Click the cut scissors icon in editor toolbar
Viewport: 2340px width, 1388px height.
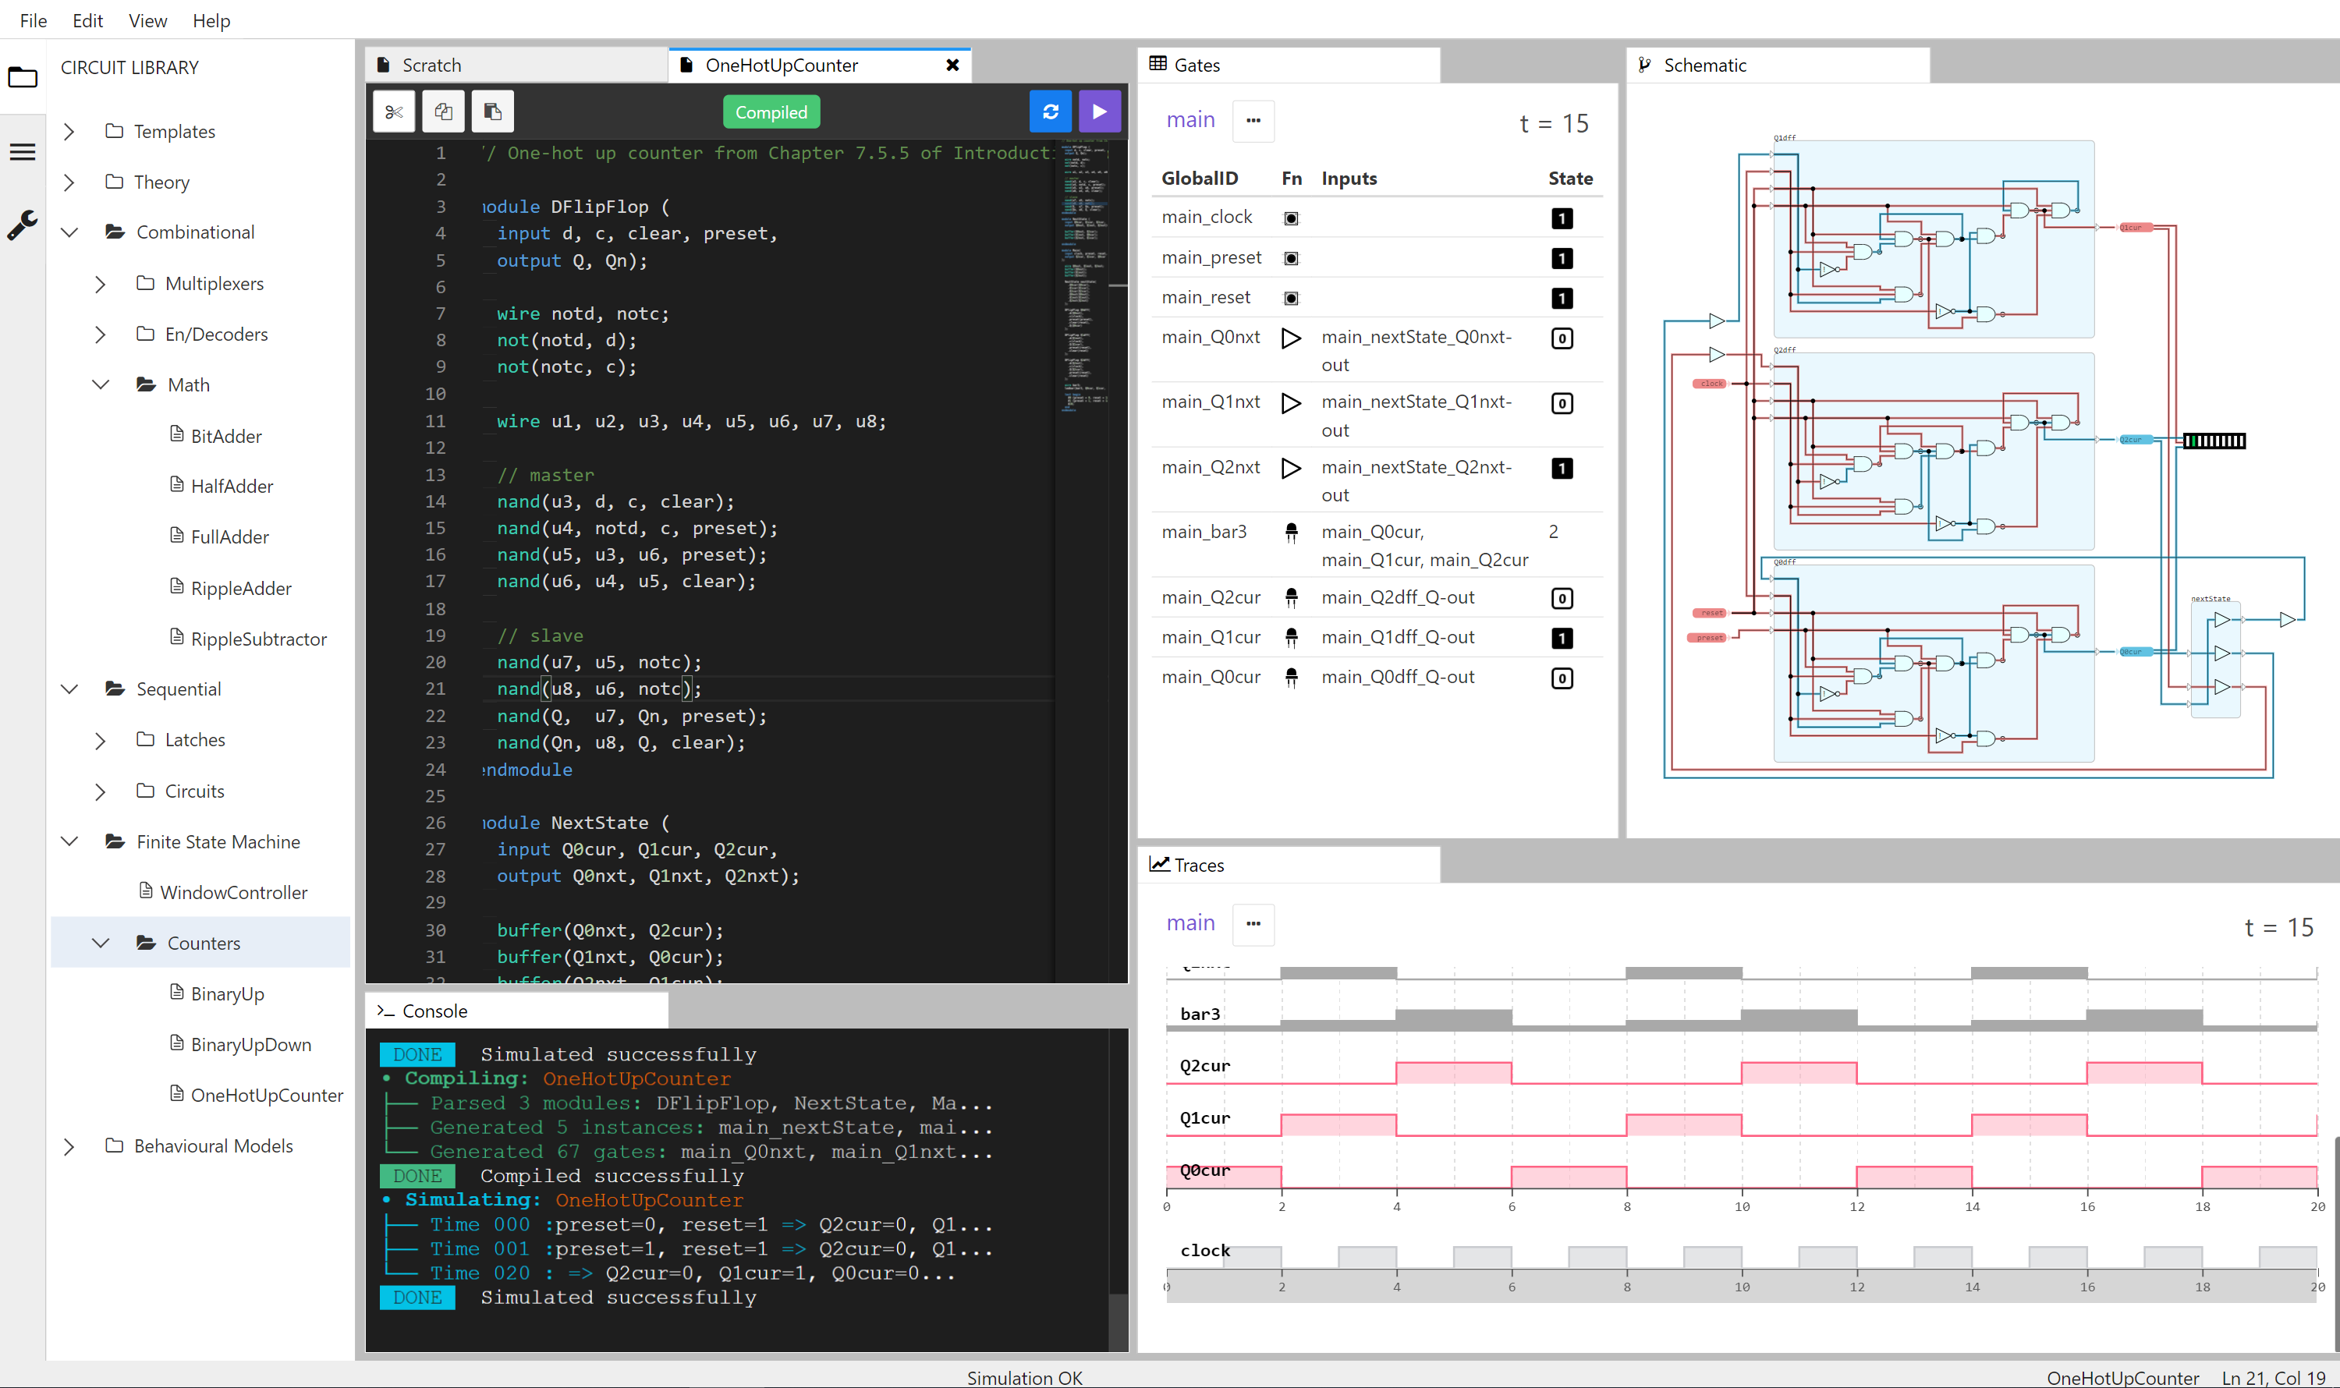click(x=394, y=112)
